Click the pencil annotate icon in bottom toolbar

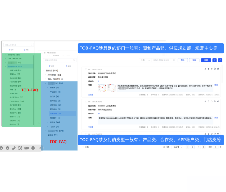pyautogui.click(x=14, y=148)
